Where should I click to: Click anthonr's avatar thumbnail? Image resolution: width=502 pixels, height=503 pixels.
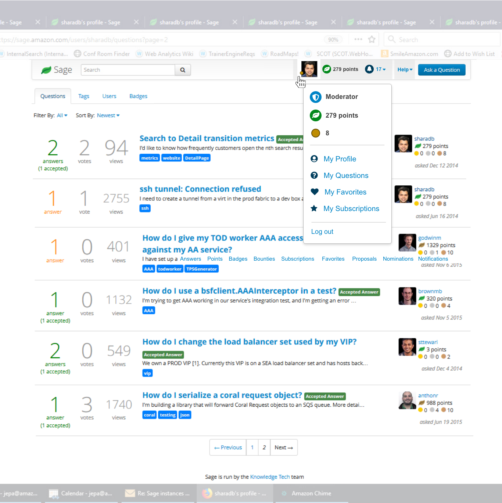pyautogui.click(x=407, y=400)
